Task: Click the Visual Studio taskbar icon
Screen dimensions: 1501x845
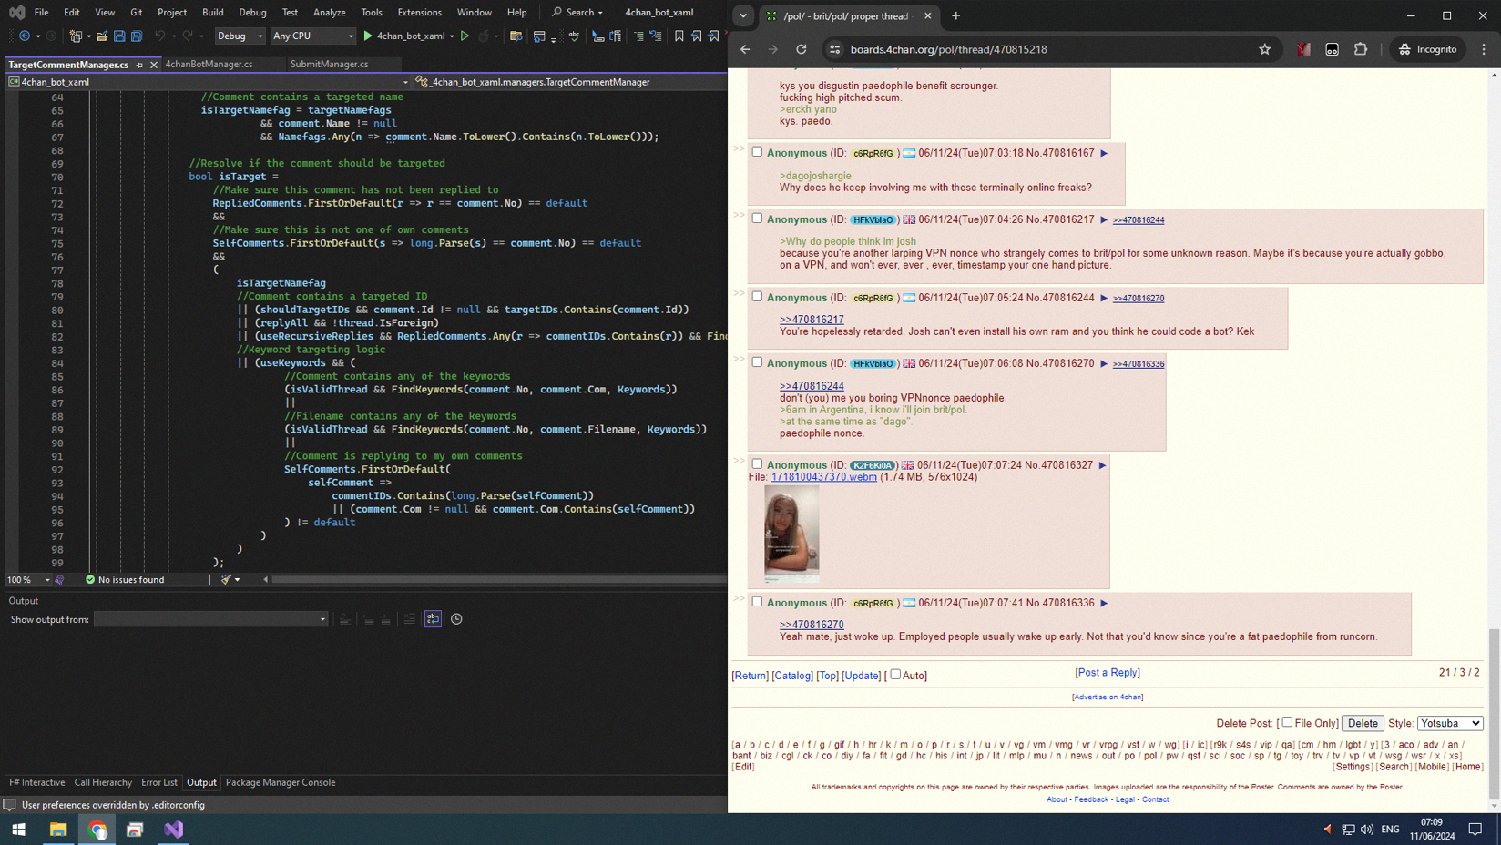Action: pos(173,830)
